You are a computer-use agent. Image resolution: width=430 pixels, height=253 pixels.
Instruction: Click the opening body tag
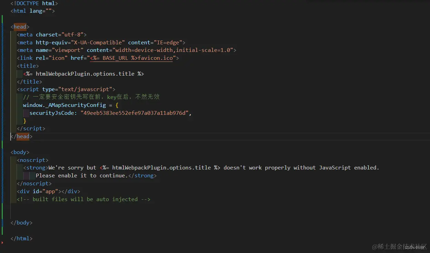[x=20, y=152]
